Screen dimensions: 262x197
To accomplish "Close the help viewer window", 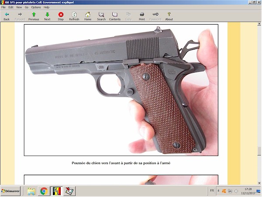I will 259,2.
